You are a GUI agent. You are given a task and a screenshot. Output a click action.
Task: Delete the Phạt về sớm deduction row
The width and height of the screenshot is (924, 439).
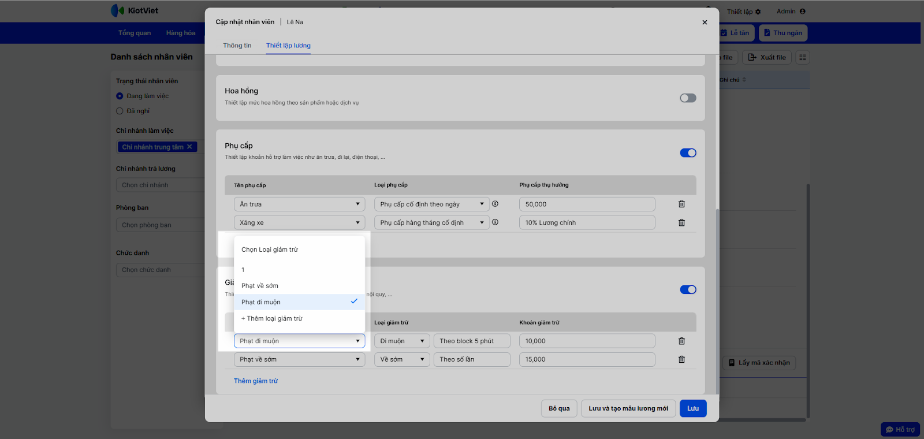(681, 359)
